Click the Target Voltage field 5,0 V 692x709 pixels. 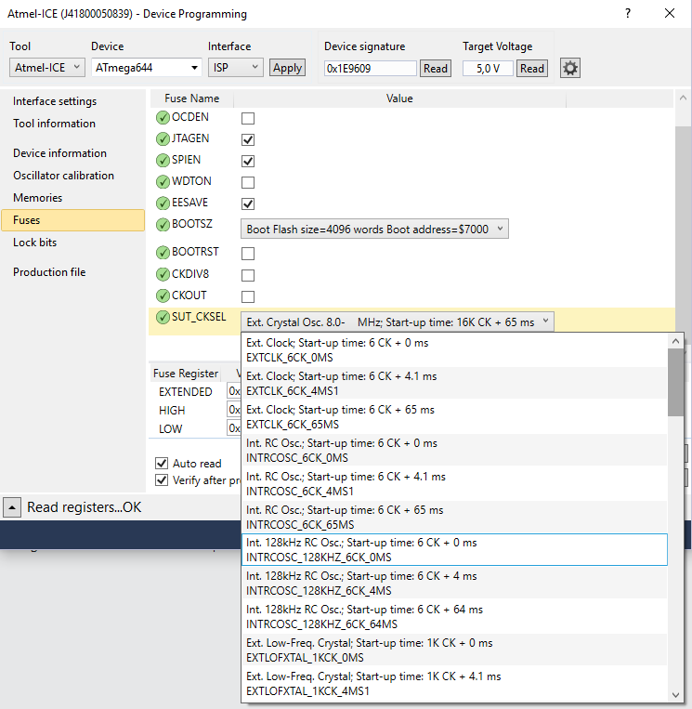pos(488,68)
